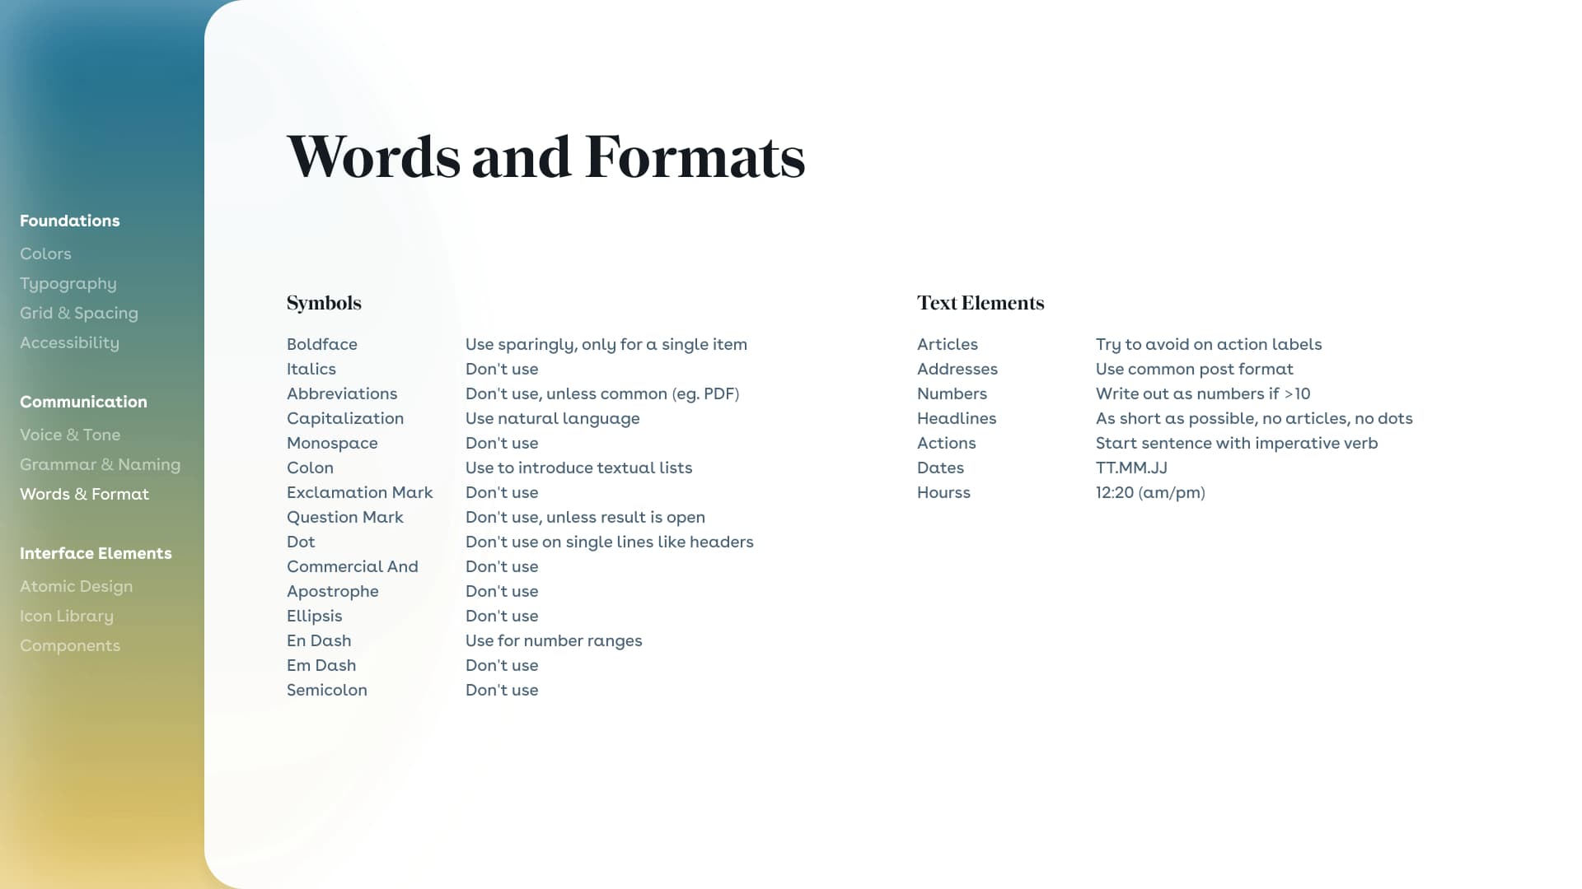Viewport: 1582px width, 889px height.
Task: Toggle visibility of Text Elements section
Action: (x=979, y=302)
